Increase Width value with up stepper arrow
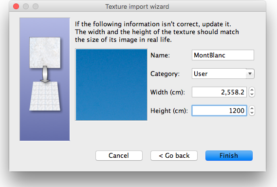This screenshot has height=187, width=277. (x=252, y=90)
